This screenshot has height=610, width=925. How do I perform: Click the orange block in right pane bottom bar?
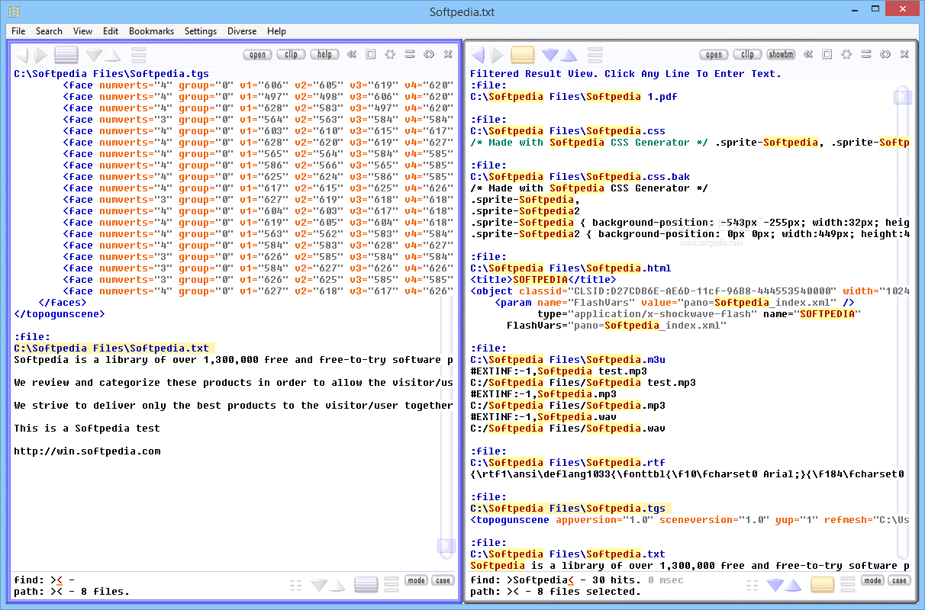coord(823,585)
